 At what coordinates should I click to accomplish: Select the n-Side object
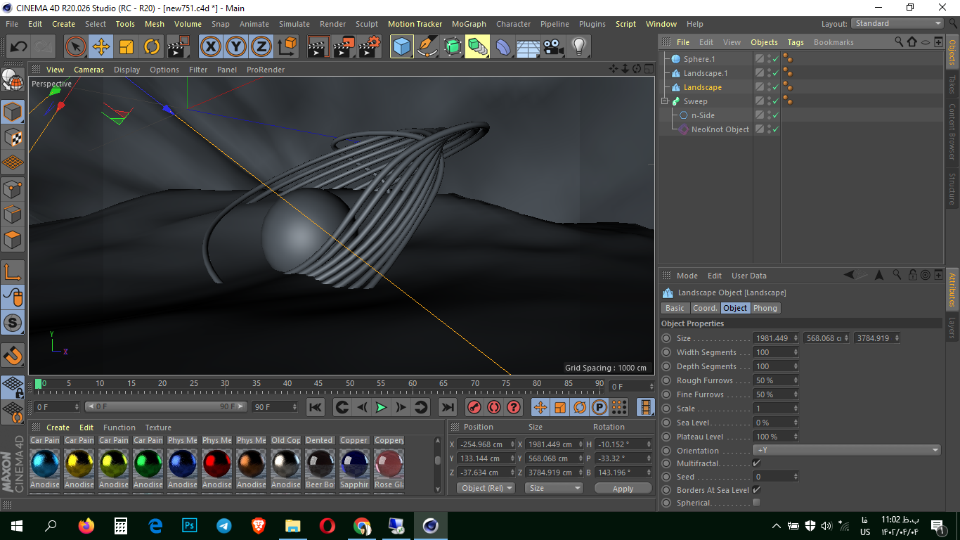click(x=703, y=115)
